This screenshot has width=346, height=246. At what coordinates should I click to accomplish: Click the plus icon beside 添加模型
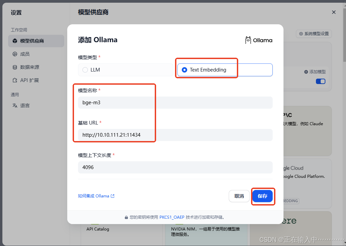(306, 72)
